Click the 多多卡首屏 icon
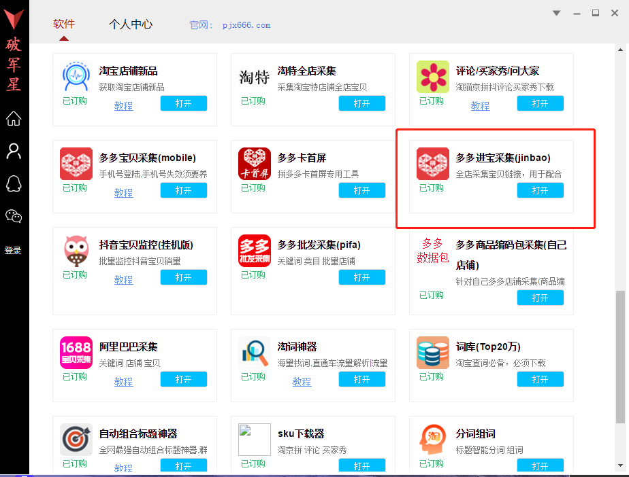This screenshot has width=629, height=477. coord(255,163)
